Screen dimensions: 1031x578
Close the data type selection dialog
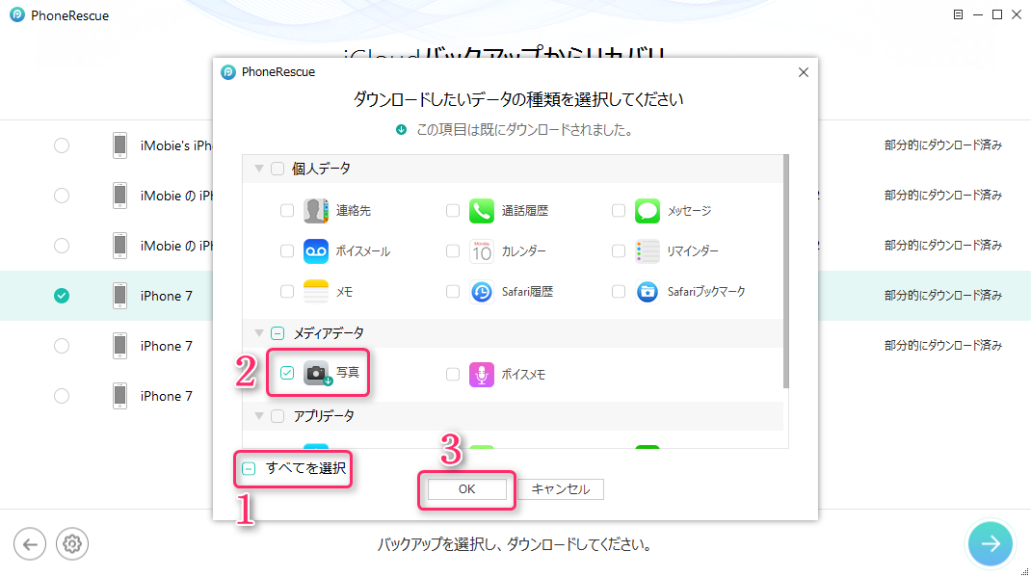coord(804,72)
